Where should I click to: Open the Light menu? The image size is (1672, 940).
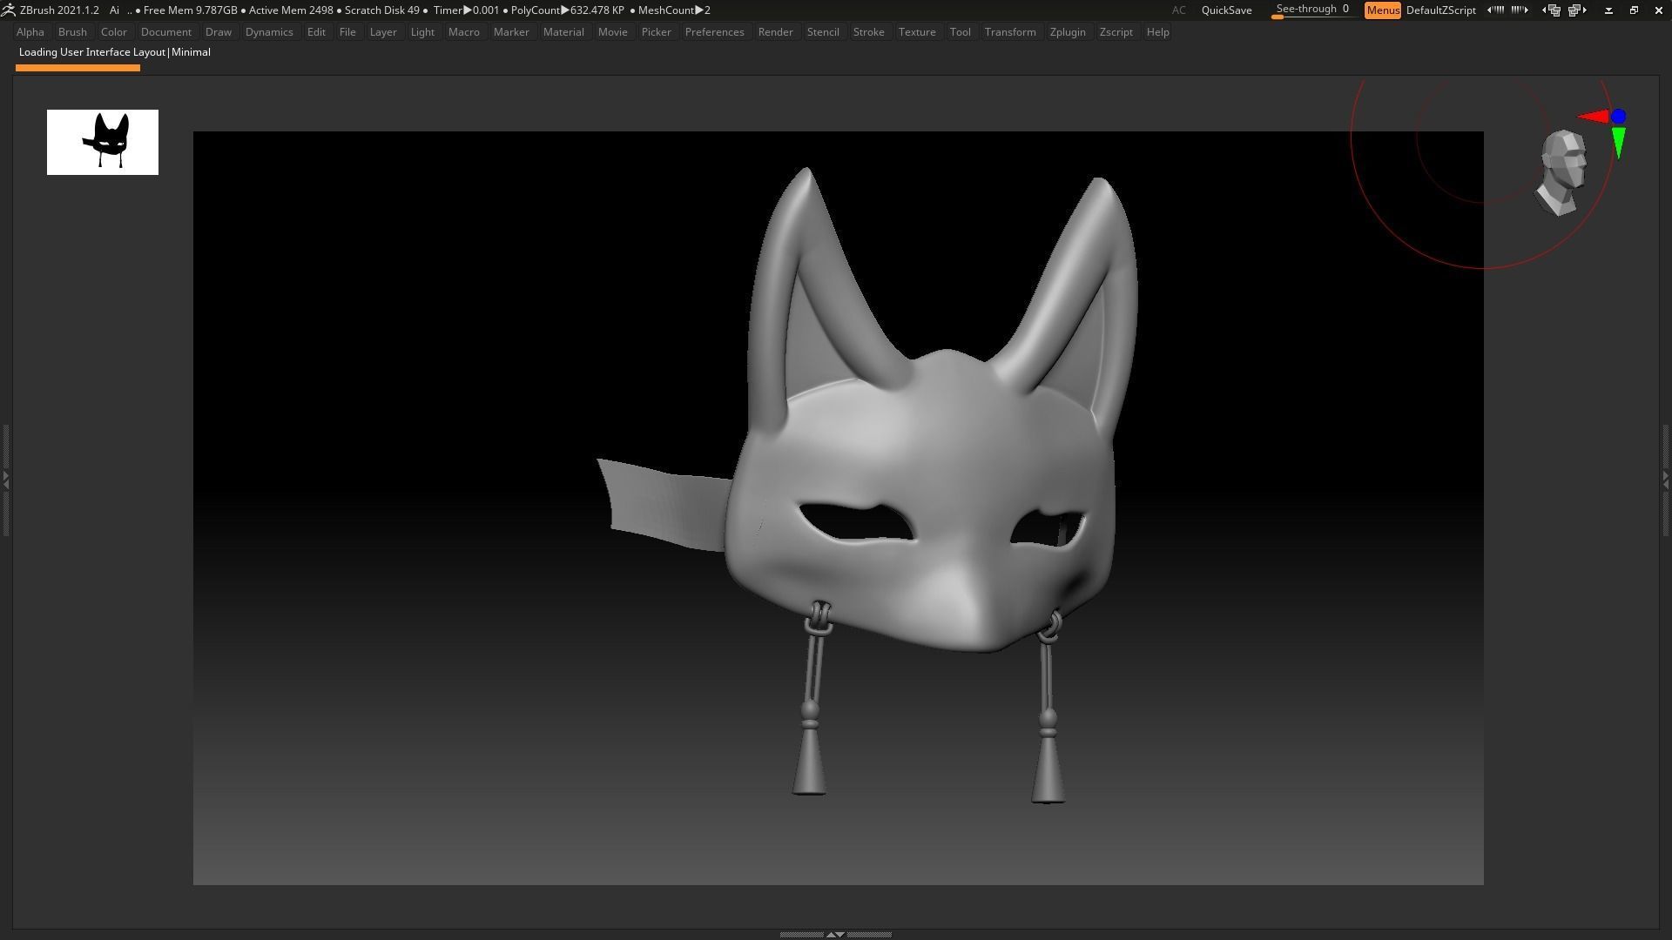pyautogui.click(x=422, y=32)
